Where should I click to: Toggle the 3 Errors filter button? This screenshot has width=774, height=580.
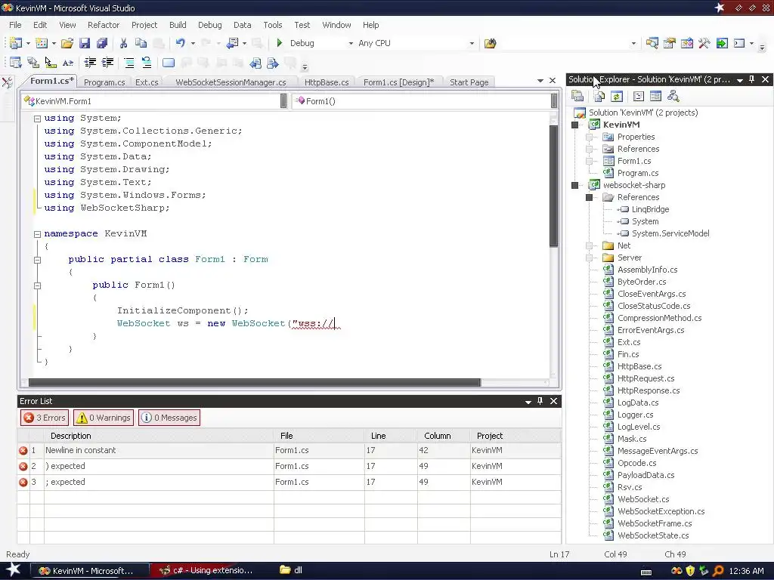point(45,418)
